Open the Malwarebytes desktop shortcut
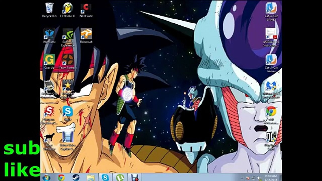 (271, 89)
